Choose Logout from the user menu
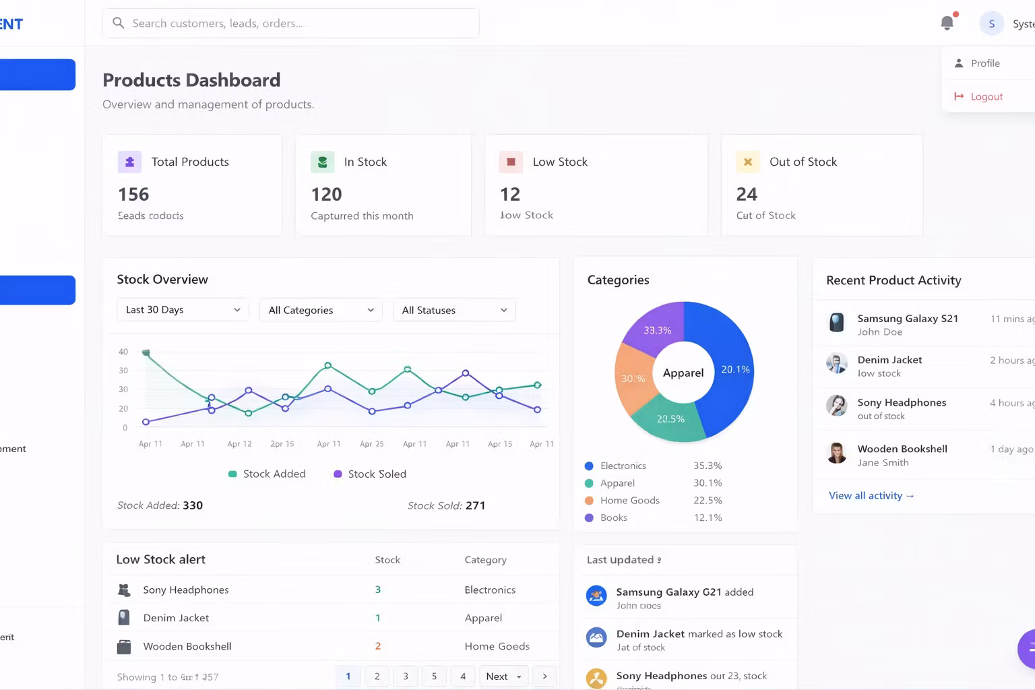The height and width of the screenshot is (690, 1035). [986, 96]
